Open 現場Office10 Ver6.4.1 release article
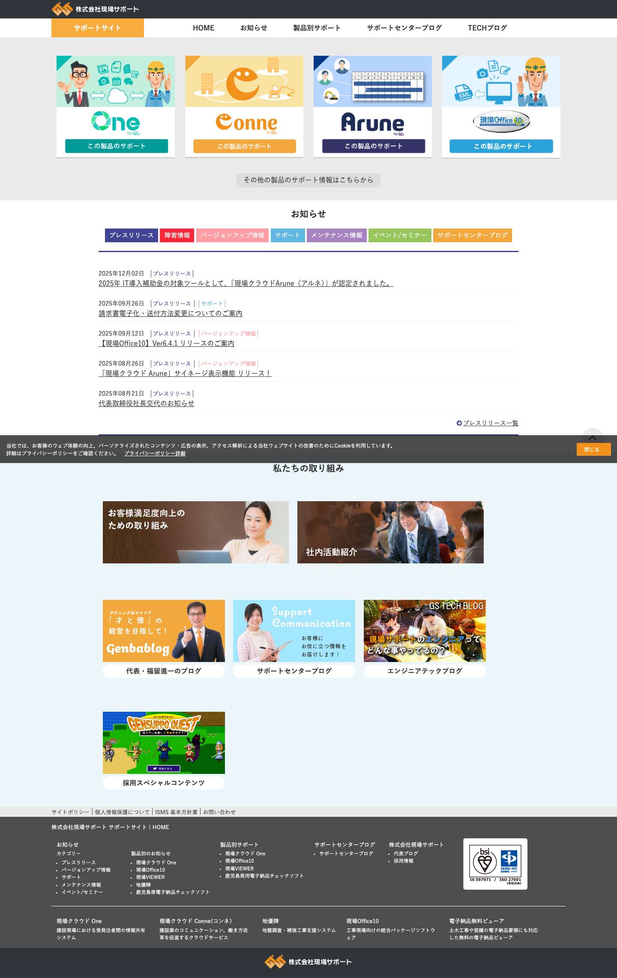The width and height of the screenshot is (617, 978). coord(167,343)
